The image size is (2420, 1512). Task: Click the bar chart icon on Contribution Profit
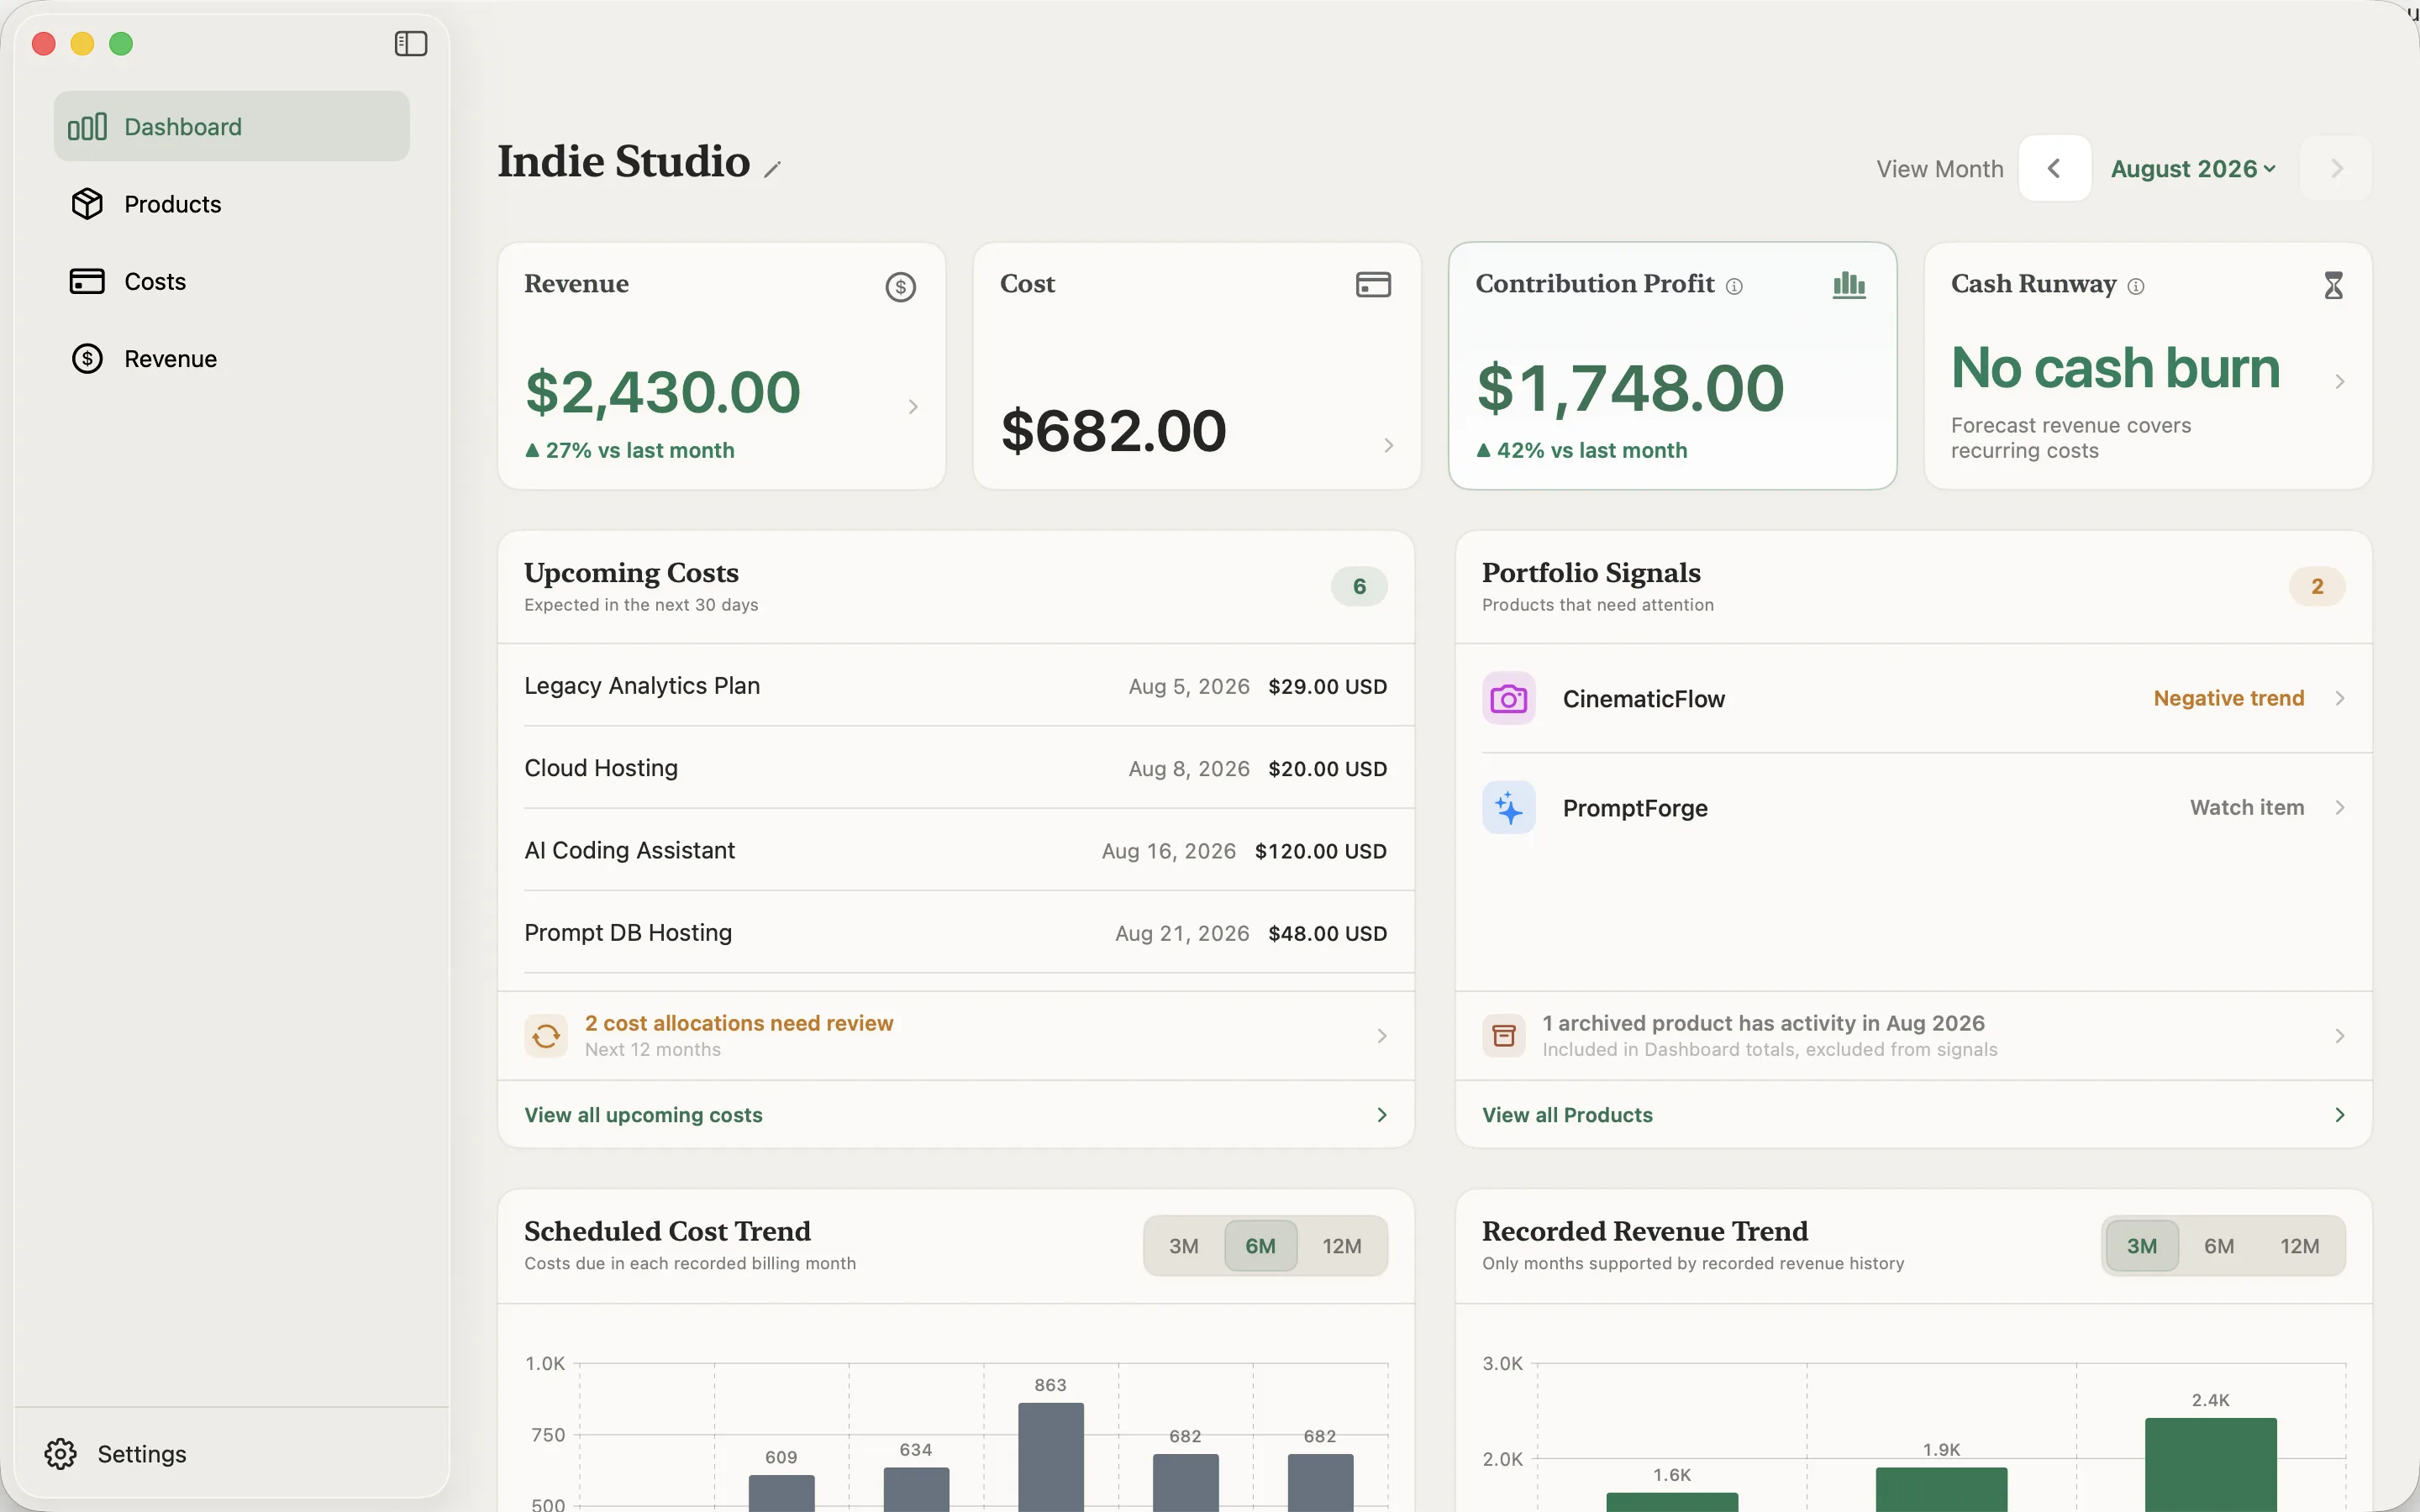click(x=1849, y=285)
